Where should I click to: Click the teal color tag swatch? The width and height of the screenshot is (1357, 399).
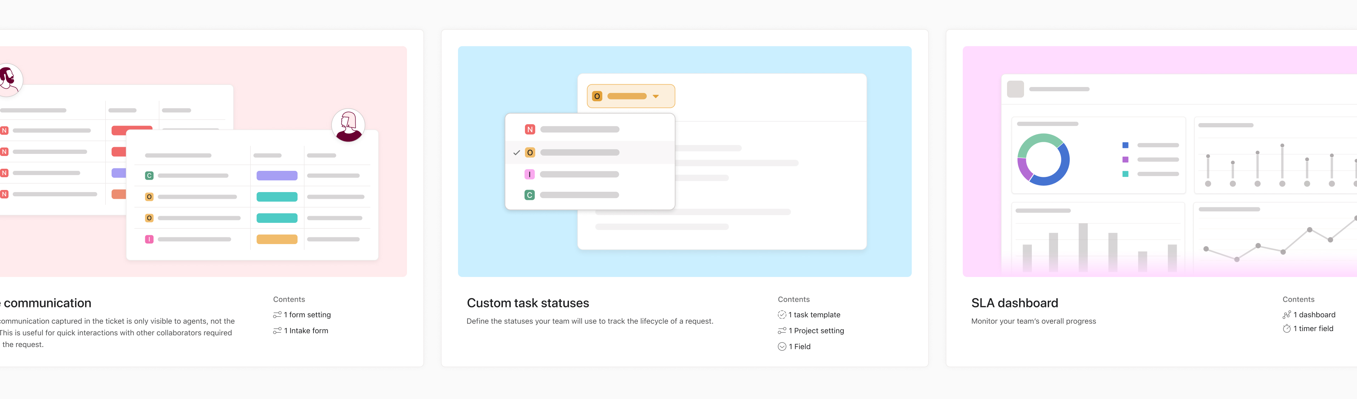coord(277,197)
